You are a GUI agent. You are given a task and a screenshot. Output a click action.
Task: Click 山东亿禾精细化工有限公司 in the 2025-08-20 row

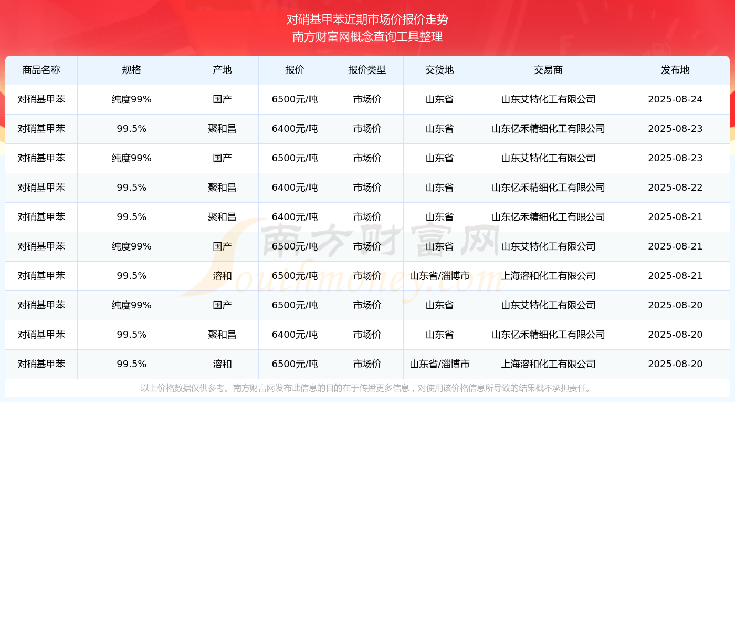(x=548, y=335)
